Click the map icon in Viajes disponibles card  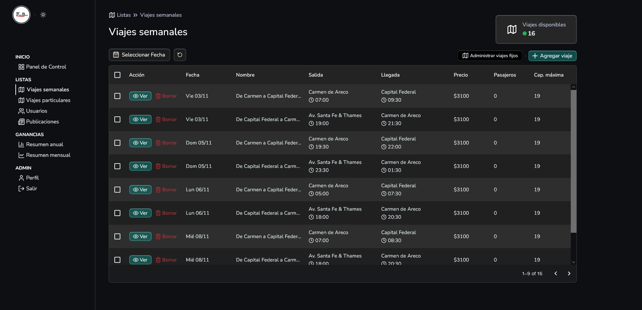(512, 29)
